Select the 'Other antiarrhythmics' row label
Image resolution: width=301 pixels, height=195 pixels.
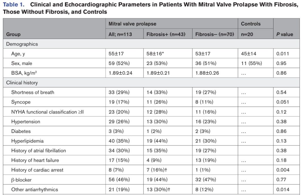tap(35, 189)
